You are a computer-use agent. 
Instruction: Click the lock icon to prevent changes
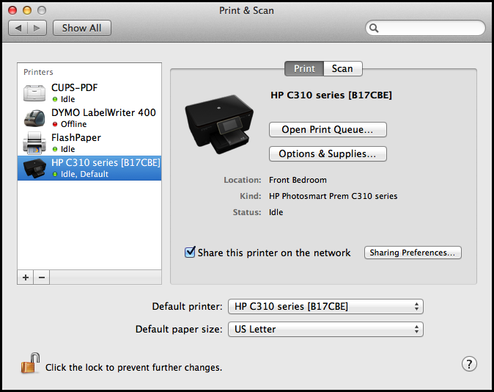[x=30, y=364]
